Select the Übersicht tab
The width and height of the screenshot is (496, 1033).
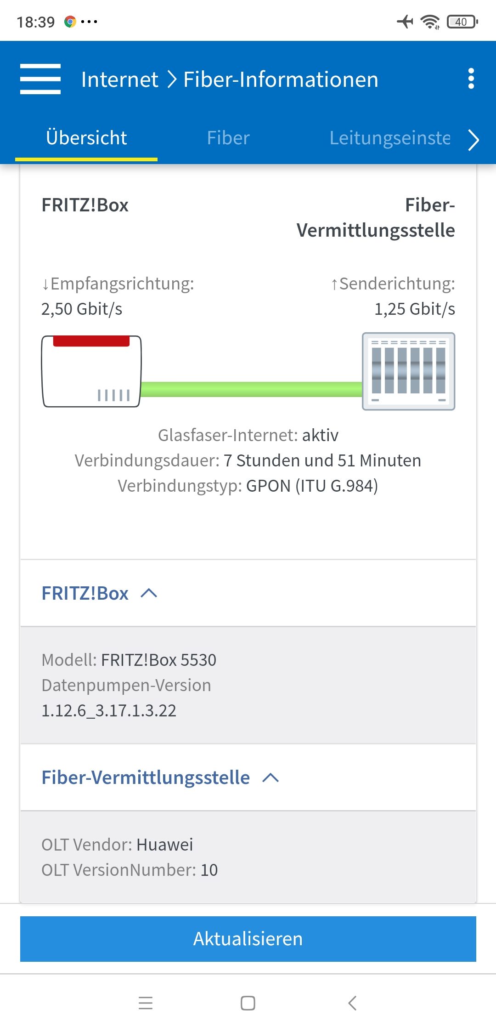pos(86,138)
